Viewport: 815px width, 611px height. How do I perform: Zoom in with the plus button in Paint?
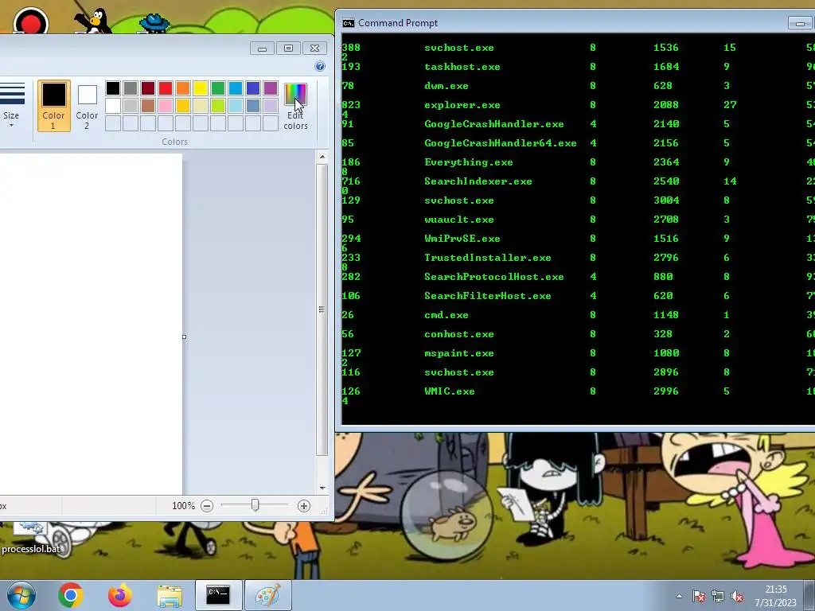(304, 505)
